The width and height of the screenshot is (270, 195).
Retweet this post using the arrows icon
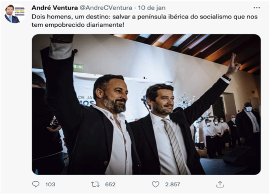pyautogui.click(x=95, y=184)
